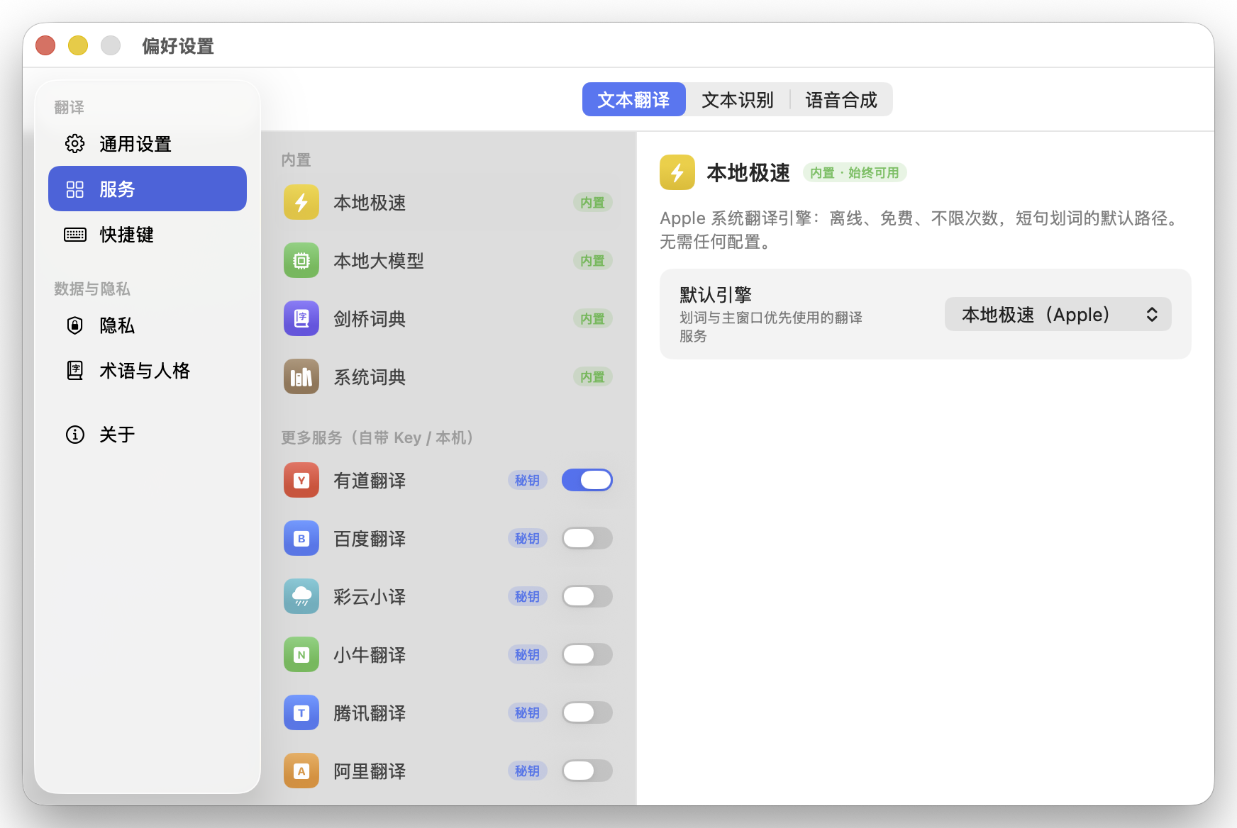1237x828 pixels.
Task: Click the blue T icon of 腾讯翻译
Action: click(301, 713)
